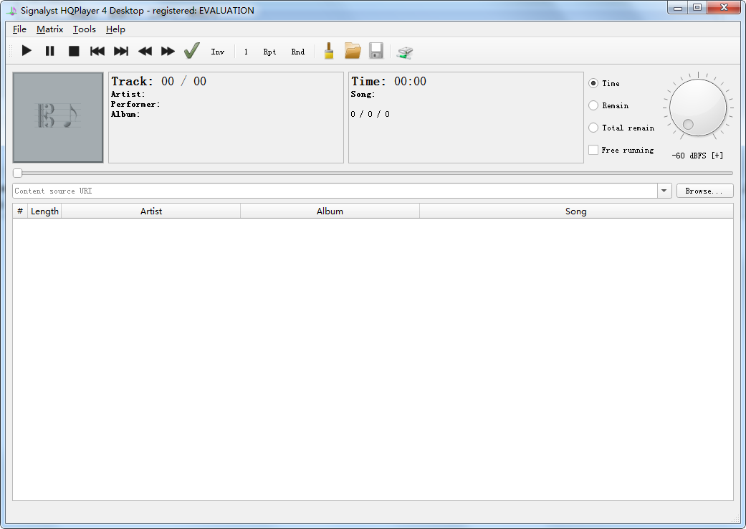746x529 pixels.
Task: Select the Time display radio button
Action: pos(593,83)
